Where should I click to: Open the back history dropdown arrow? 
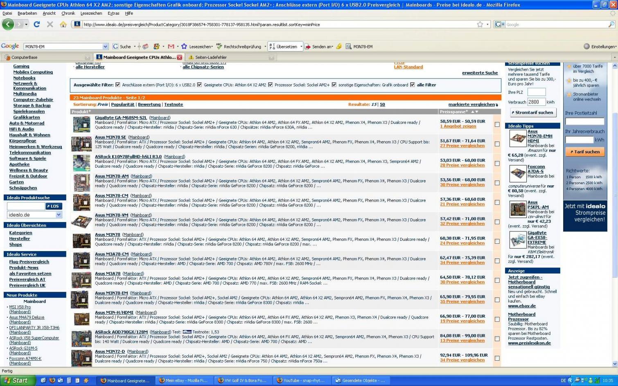click(x=26, y=25)
